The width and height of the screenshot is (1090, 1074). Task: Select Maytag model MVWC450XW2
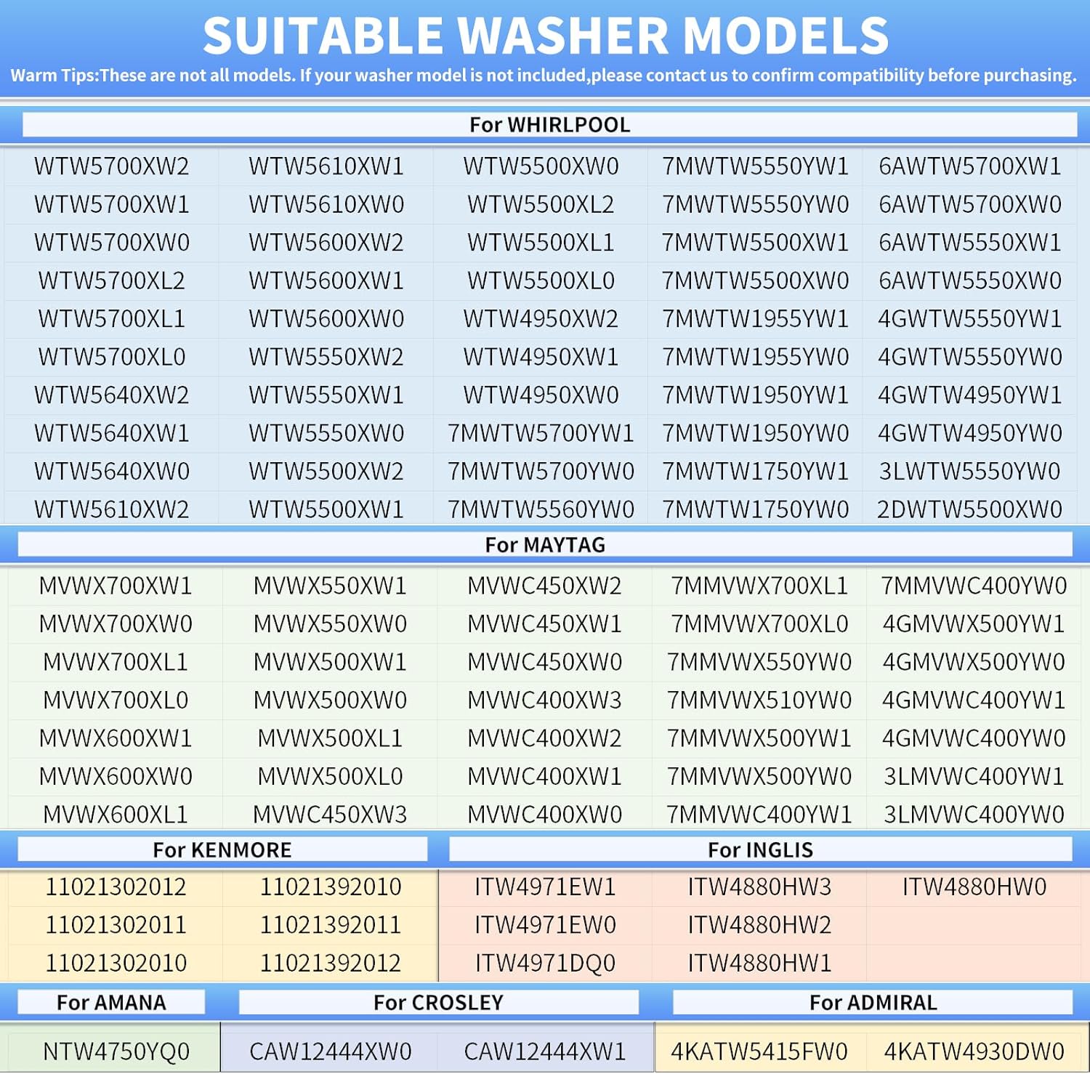pos(545,586)
